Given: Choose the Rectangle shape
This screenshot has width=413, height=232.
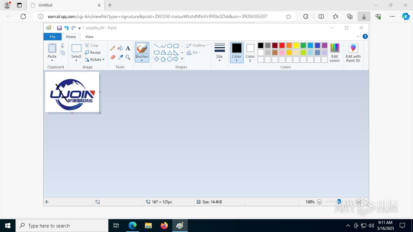Looking at the screenshot, I should coord(176,46).
